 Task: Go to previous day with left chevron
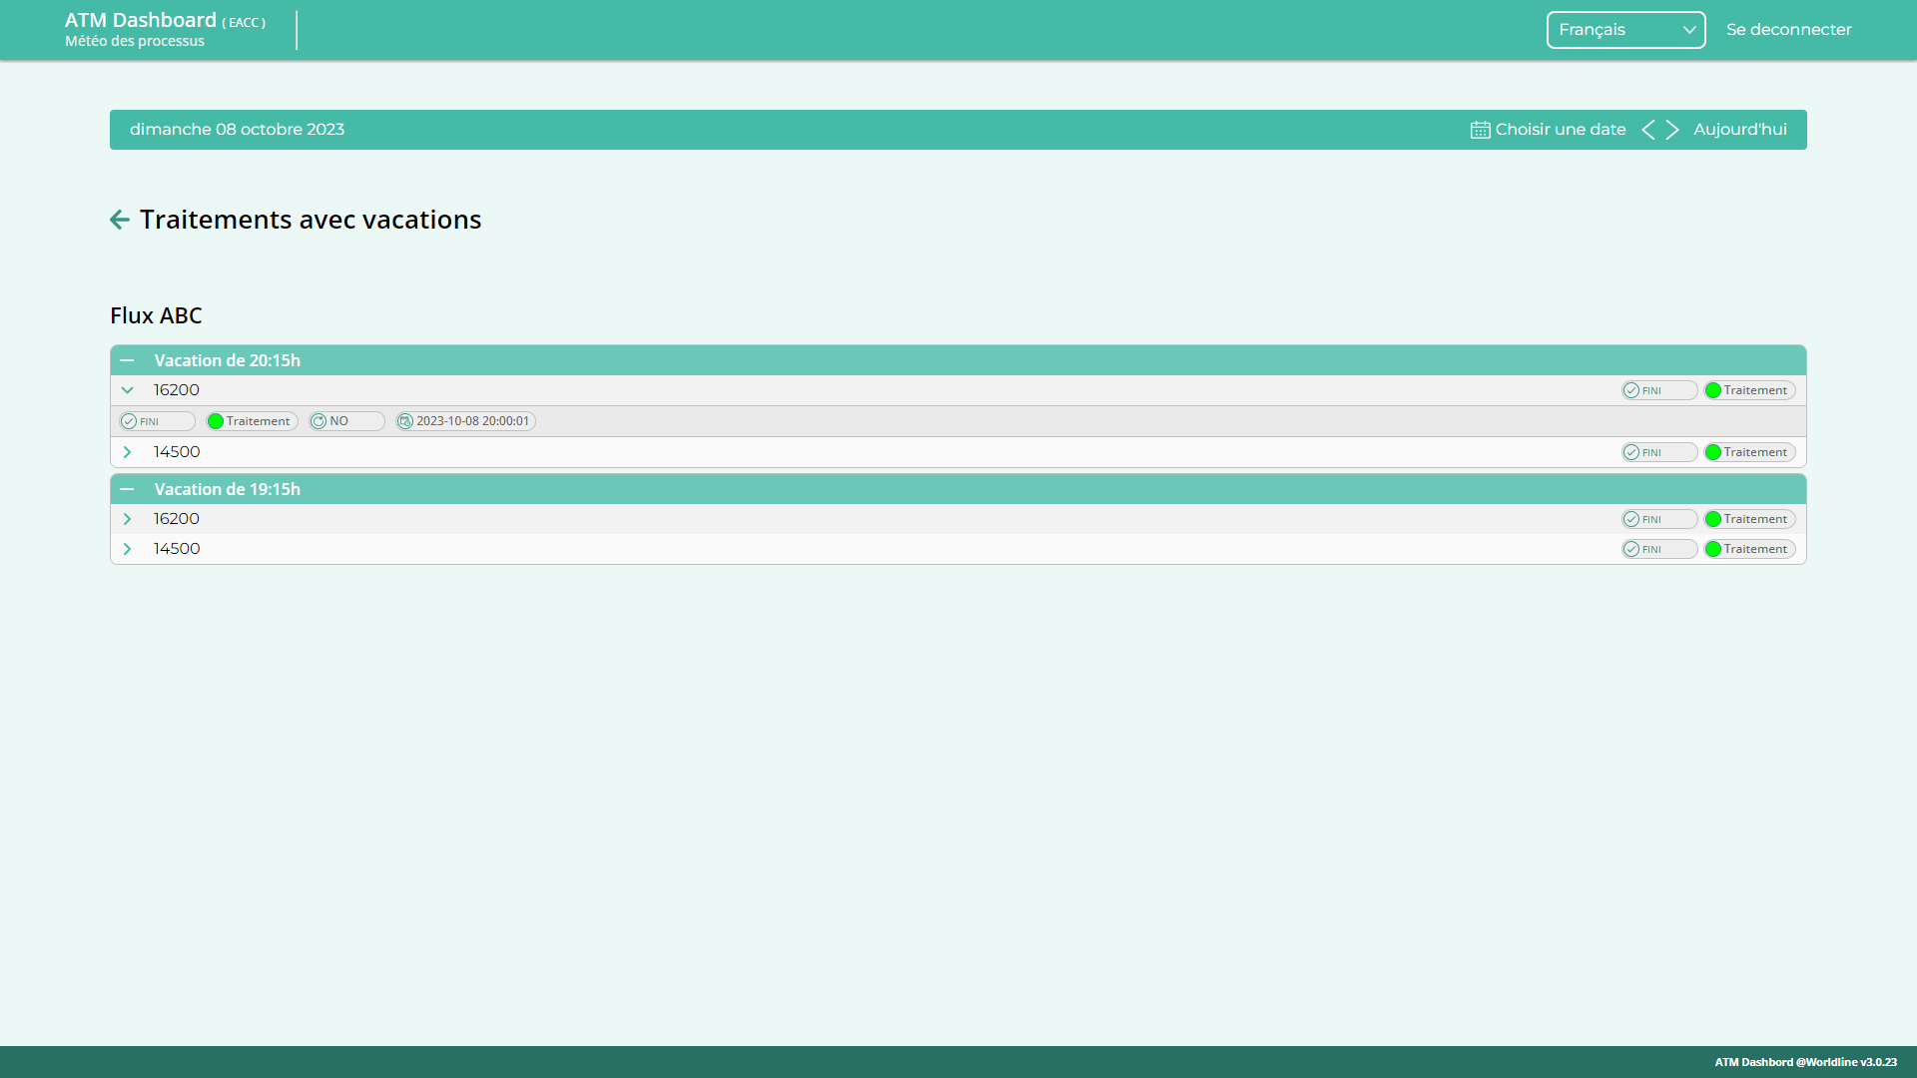pos(1648,130)
